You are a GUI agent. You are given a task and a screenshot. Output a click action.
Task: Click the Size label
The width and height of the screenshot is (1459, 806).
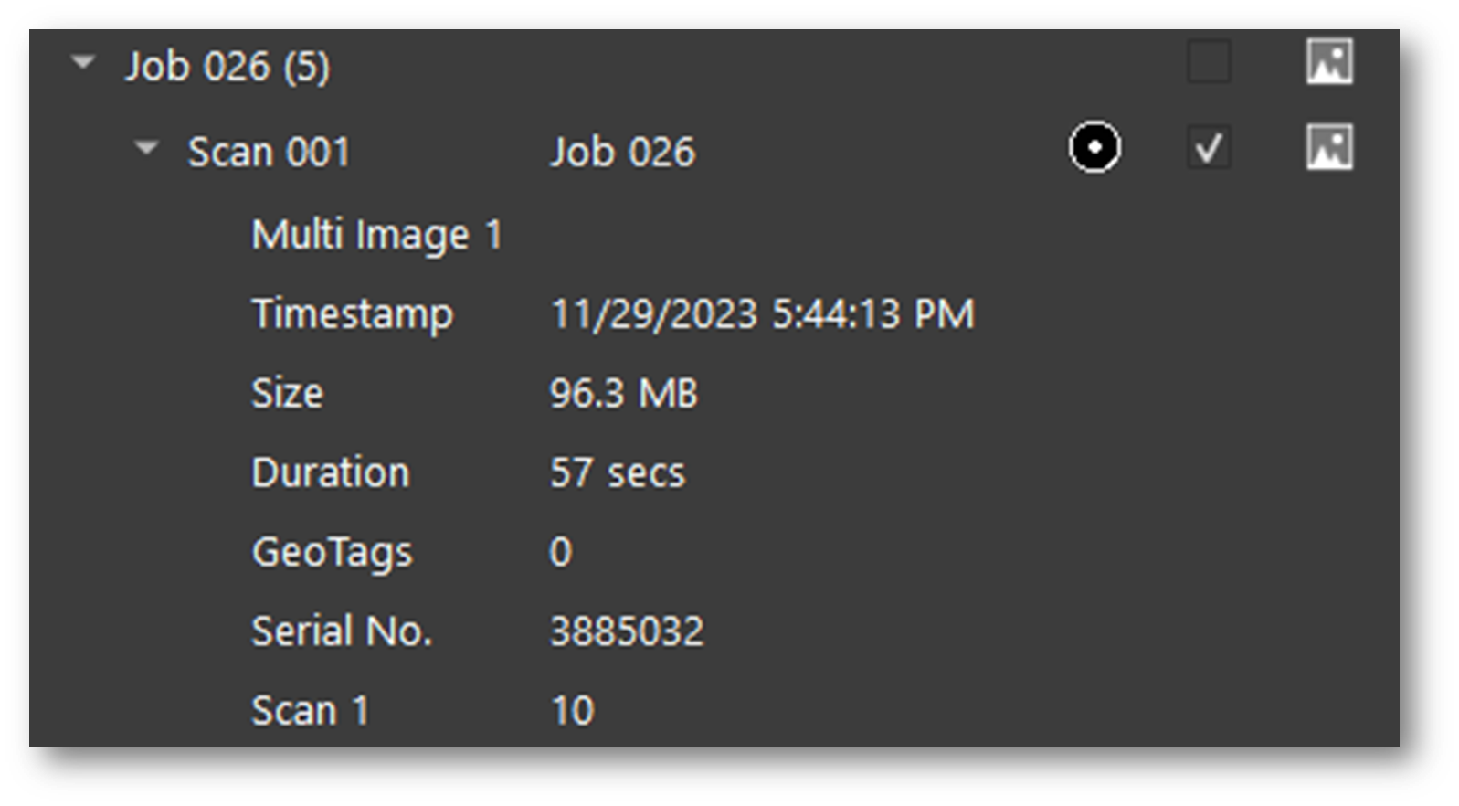[x=287, y=394]
